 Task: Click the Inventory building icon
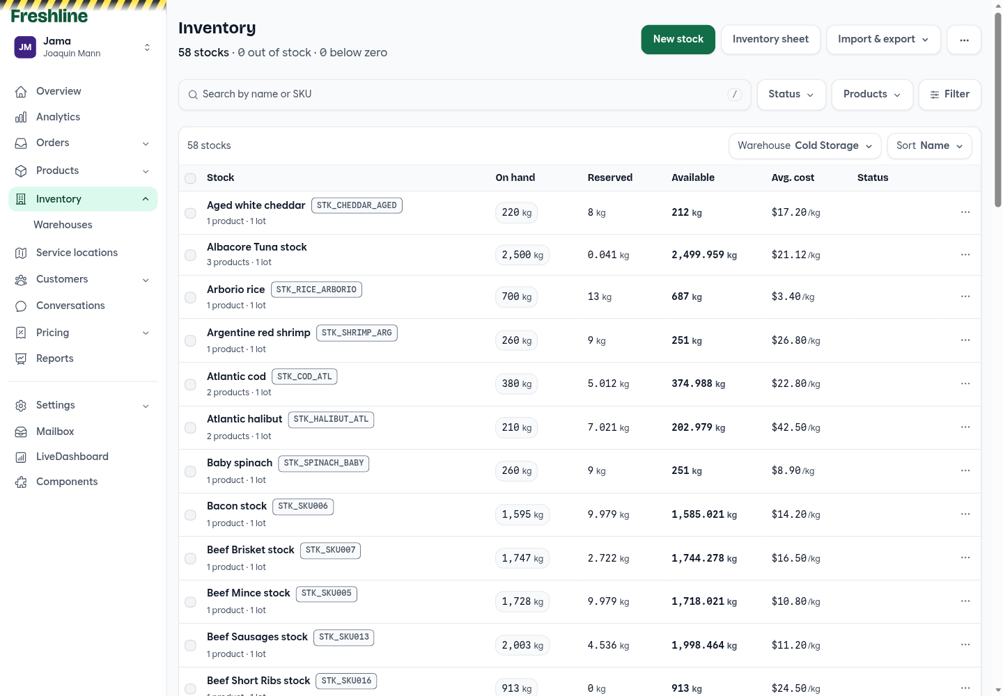coord(21,199)
